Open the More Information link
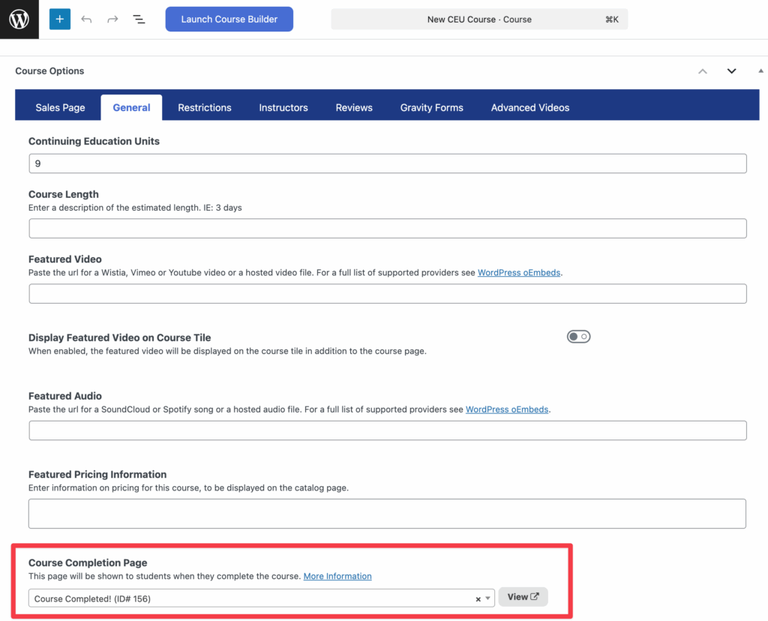The image size is (768, 621). [337, 576]
